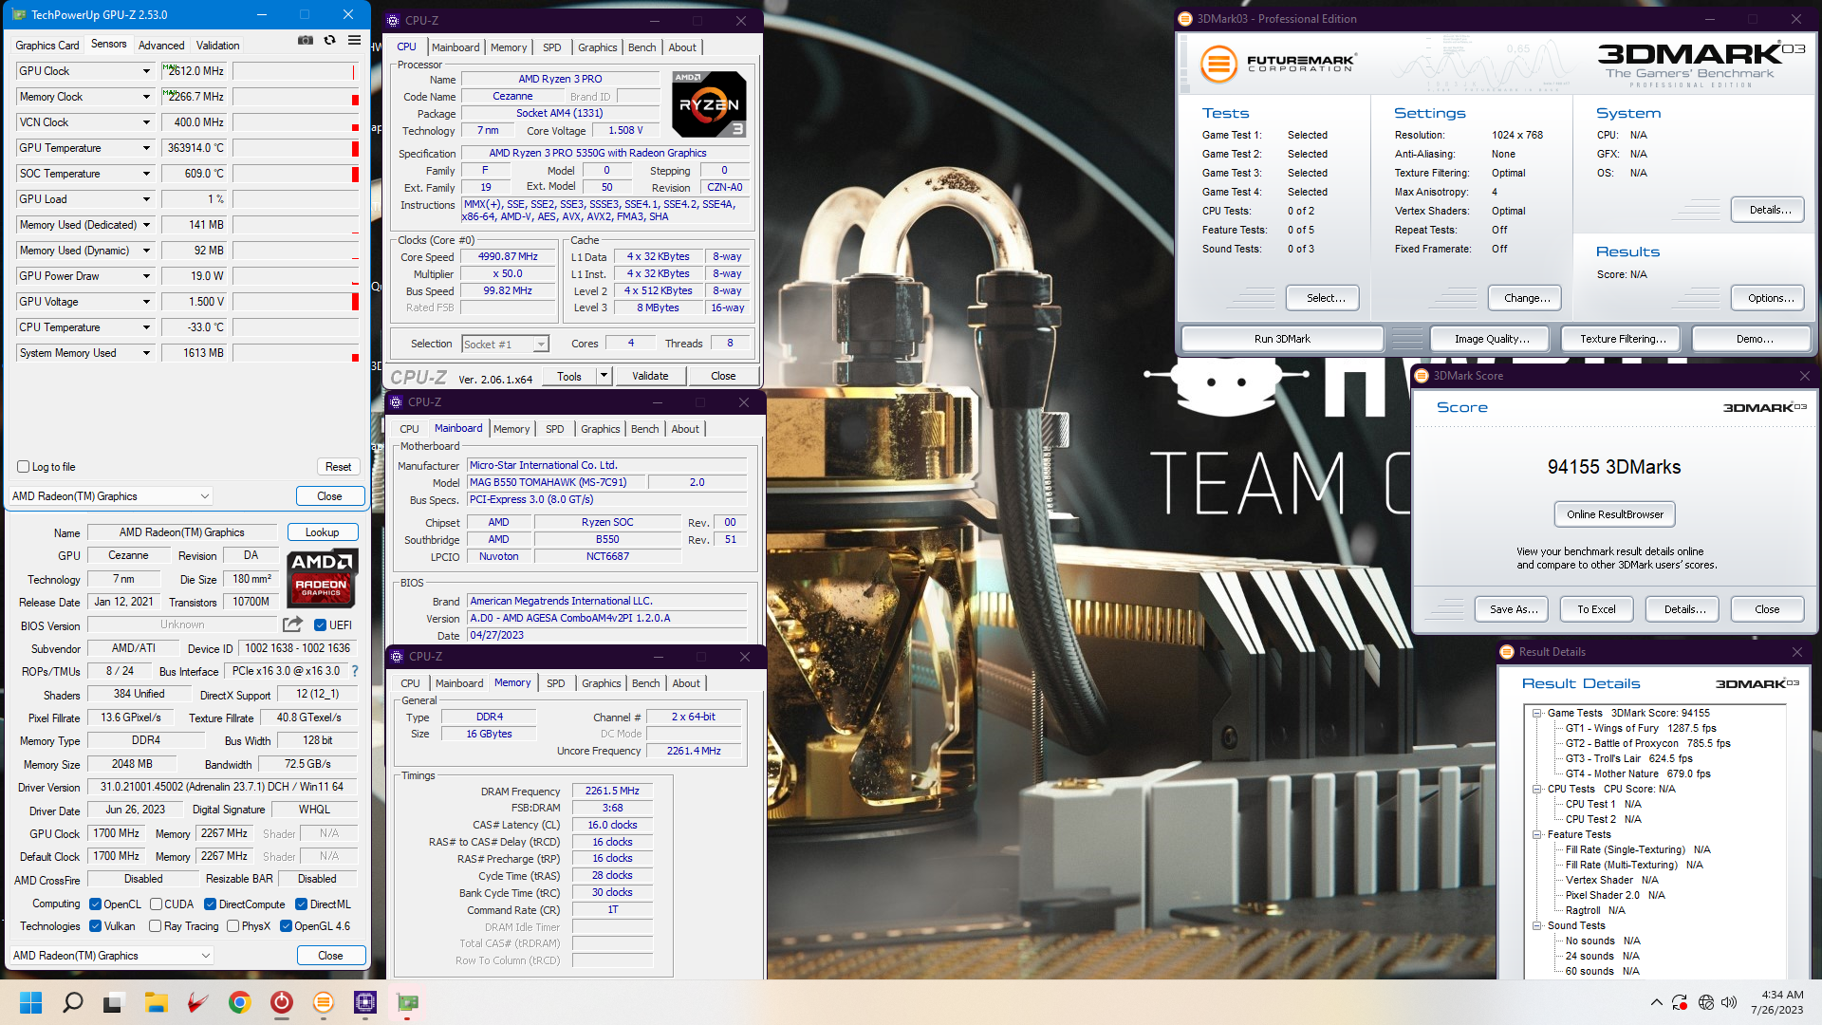Open CPU-Z Socket #1 selection dropdown
This screenshot has width=1822, height=1025.
[x=505, y=345]
